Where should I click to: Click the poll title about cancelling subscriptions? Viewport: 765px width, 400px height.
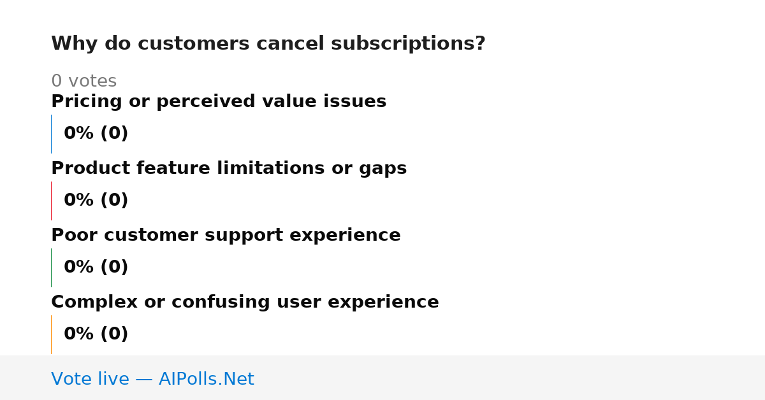point(268,44)
